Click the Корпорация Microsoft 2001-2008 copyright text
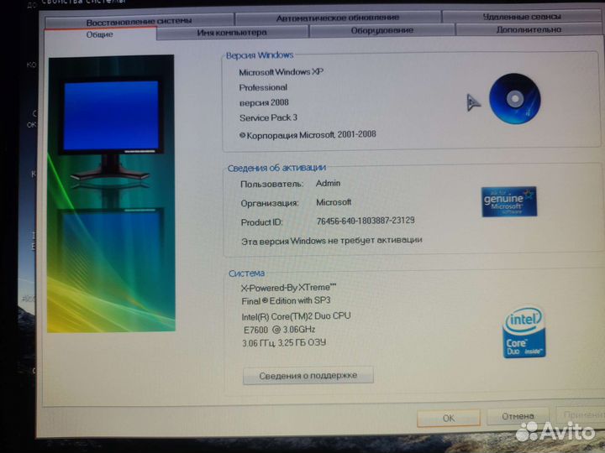The width and height of the screenshot is (605, 453). point(308,135)
